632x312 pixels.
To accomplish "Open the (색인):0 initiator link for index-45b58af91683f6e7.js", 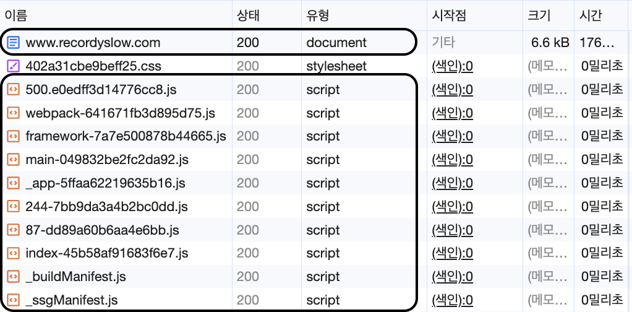I will [452, 253].
